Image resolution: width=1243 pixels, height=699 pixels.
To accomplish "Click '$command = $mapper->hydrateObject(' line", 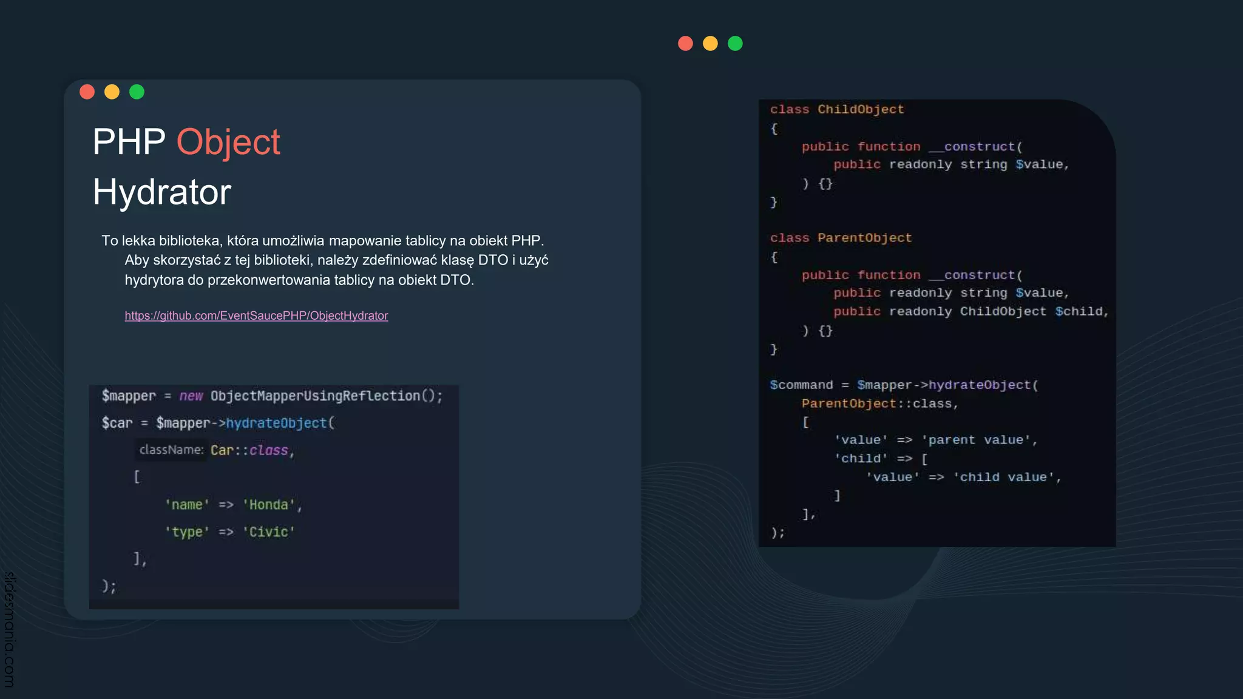I will pos(904,385).
